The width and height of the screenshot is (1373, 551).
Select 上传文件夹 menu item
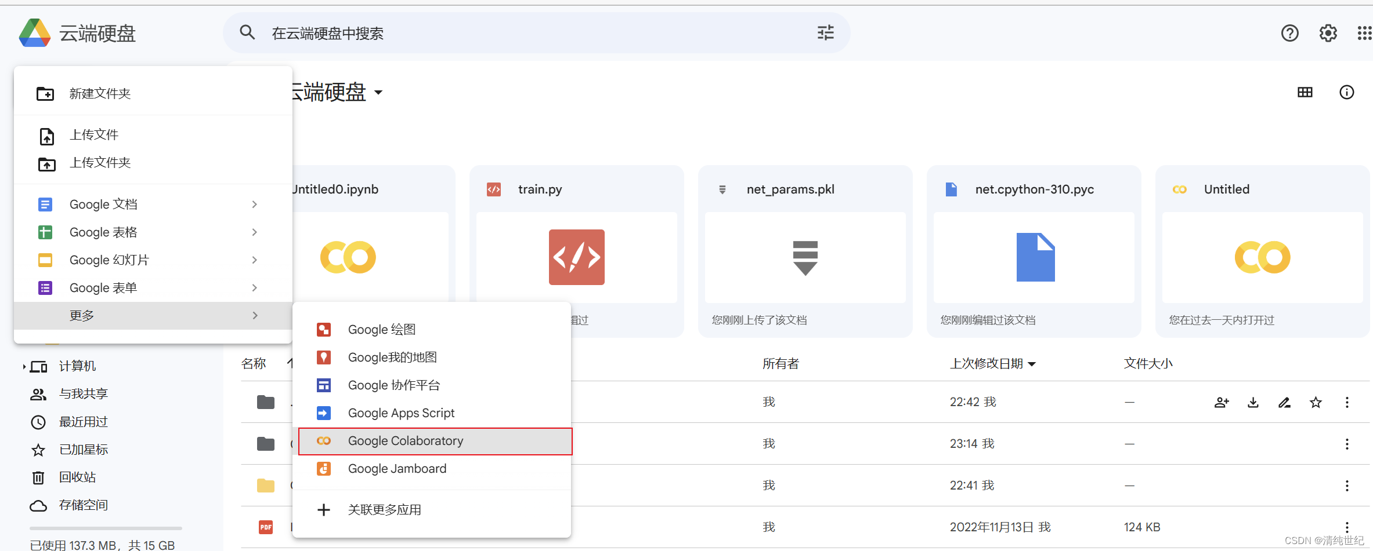153,163
